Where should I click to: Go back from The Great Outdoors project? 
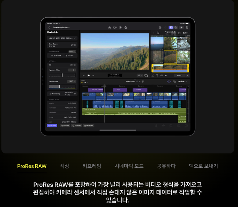pyautogui.click(x=49, y=27)
